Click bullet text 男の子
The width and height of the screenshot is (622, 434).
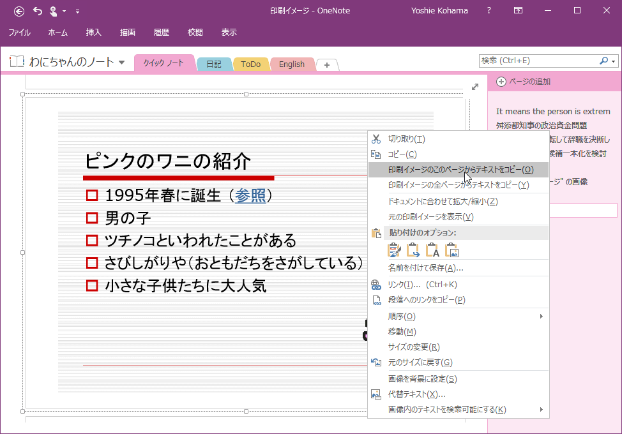[128, 218]
